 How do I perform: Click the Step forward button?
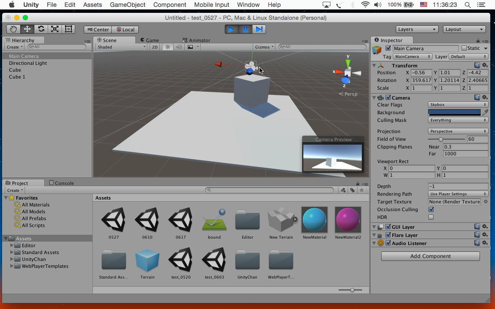259,29
